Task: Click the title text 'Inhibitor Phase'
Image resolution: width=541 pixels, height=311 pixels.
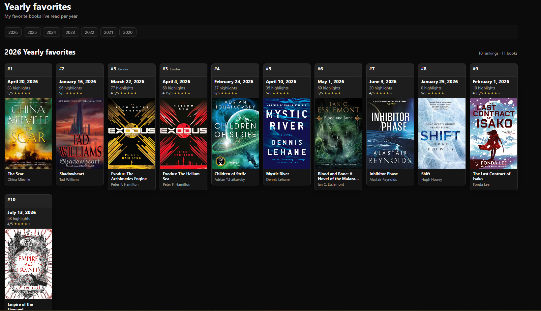Action: pyautogui.click(x=384, y=174)
